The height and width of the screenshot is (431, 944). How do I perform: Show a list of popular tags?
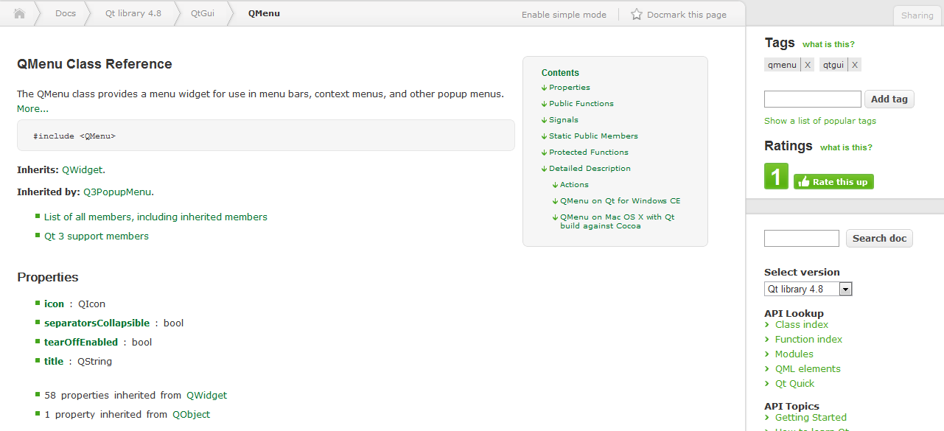click(820, 121)
